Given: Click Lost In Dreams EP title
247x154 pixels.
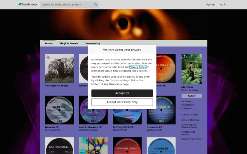Looking at the screenshot, I should pos(90,127).
